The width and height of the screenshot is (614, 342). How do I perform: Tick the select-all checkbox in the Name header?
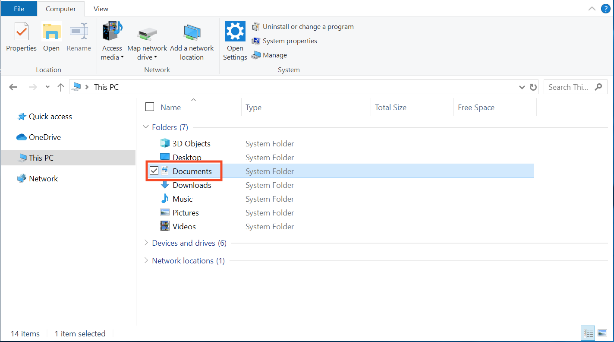(x=150, y=107)
